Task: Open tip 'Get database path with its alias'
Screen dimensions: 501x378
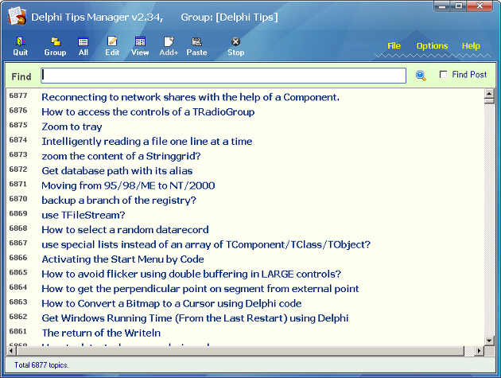Action: (117, 171)
